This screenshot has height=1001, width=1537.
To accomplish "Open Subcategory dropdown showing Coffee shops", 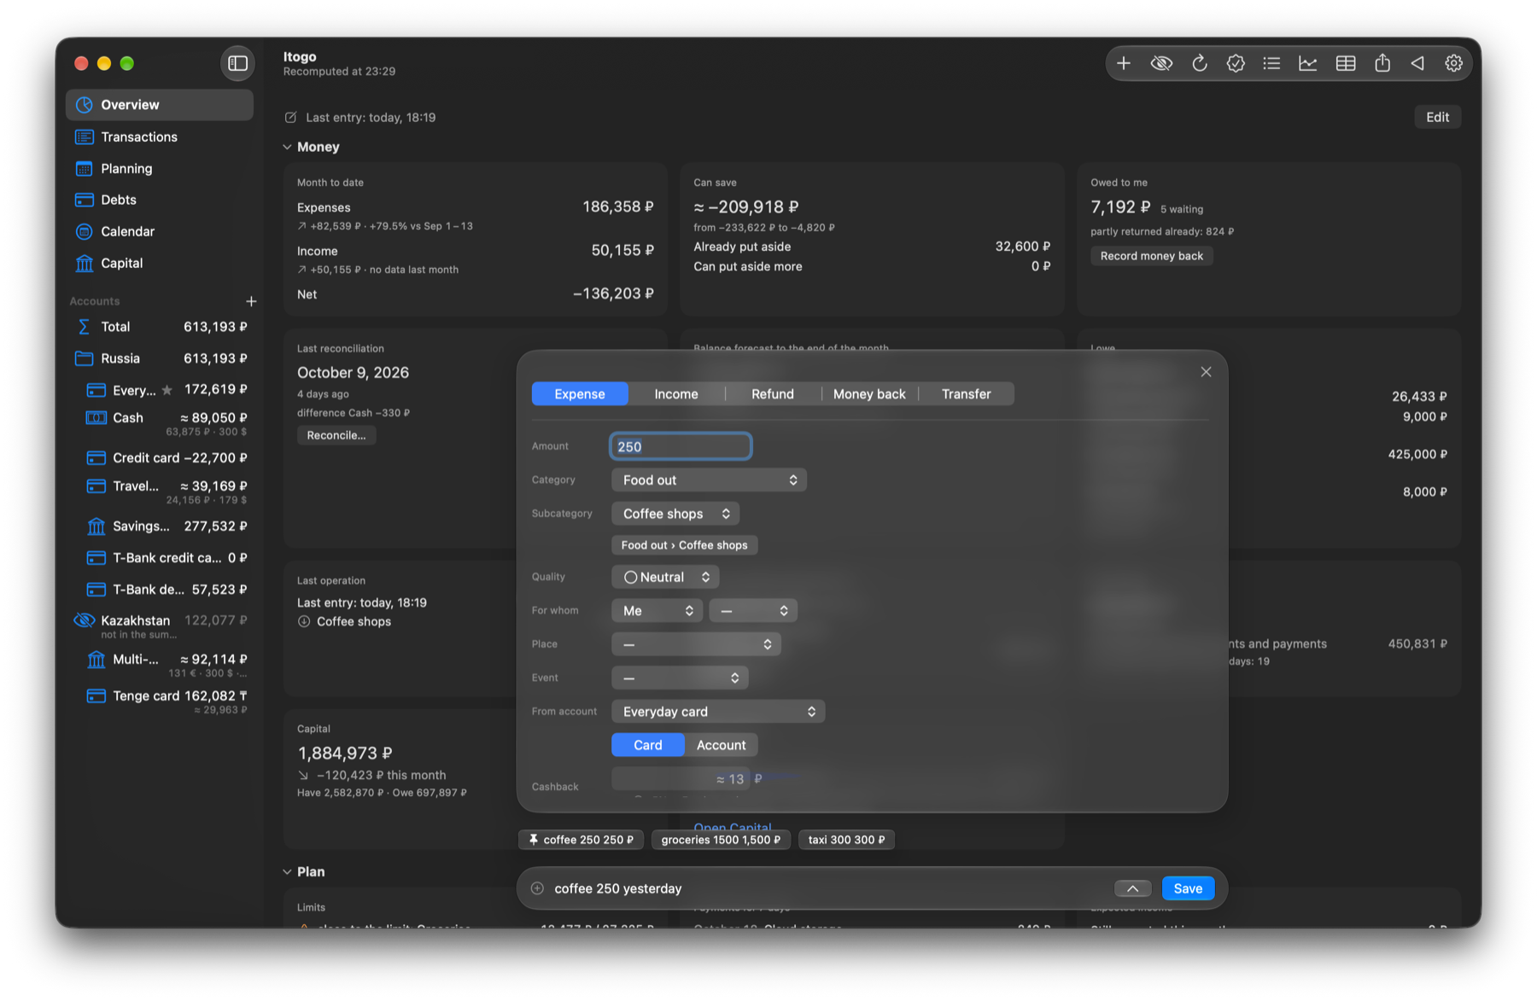I will click(x=675, y=514).
